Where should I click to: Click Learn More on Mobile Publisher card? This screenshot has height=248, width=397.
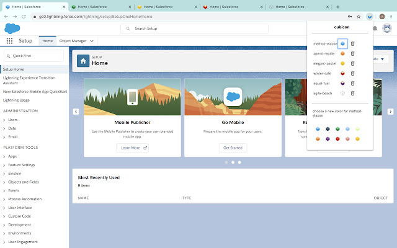132,148
